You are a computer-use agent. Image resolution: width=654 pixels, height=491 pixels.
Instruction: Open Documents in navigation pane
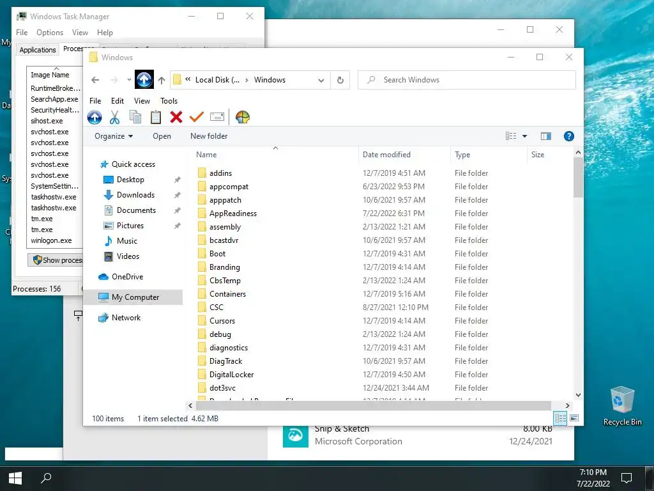[x=136, y=210]
